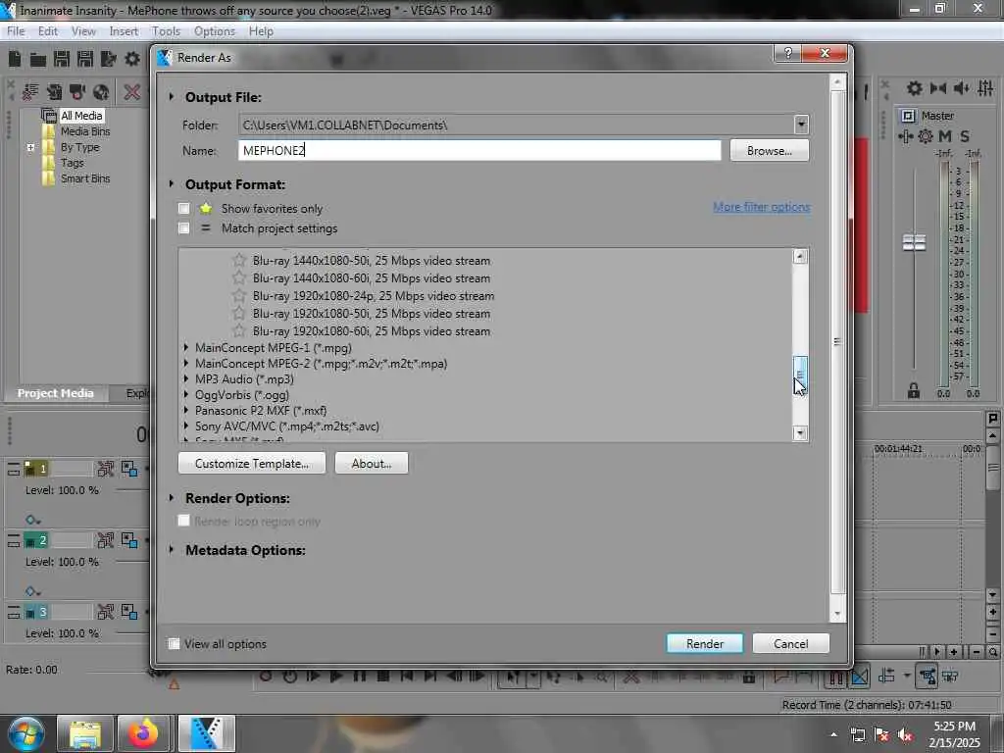This screenshot has width=1004, height=753.
Task: Click favorite star for Blu-ray 1920x1080-24p
Action: point(239,296)
